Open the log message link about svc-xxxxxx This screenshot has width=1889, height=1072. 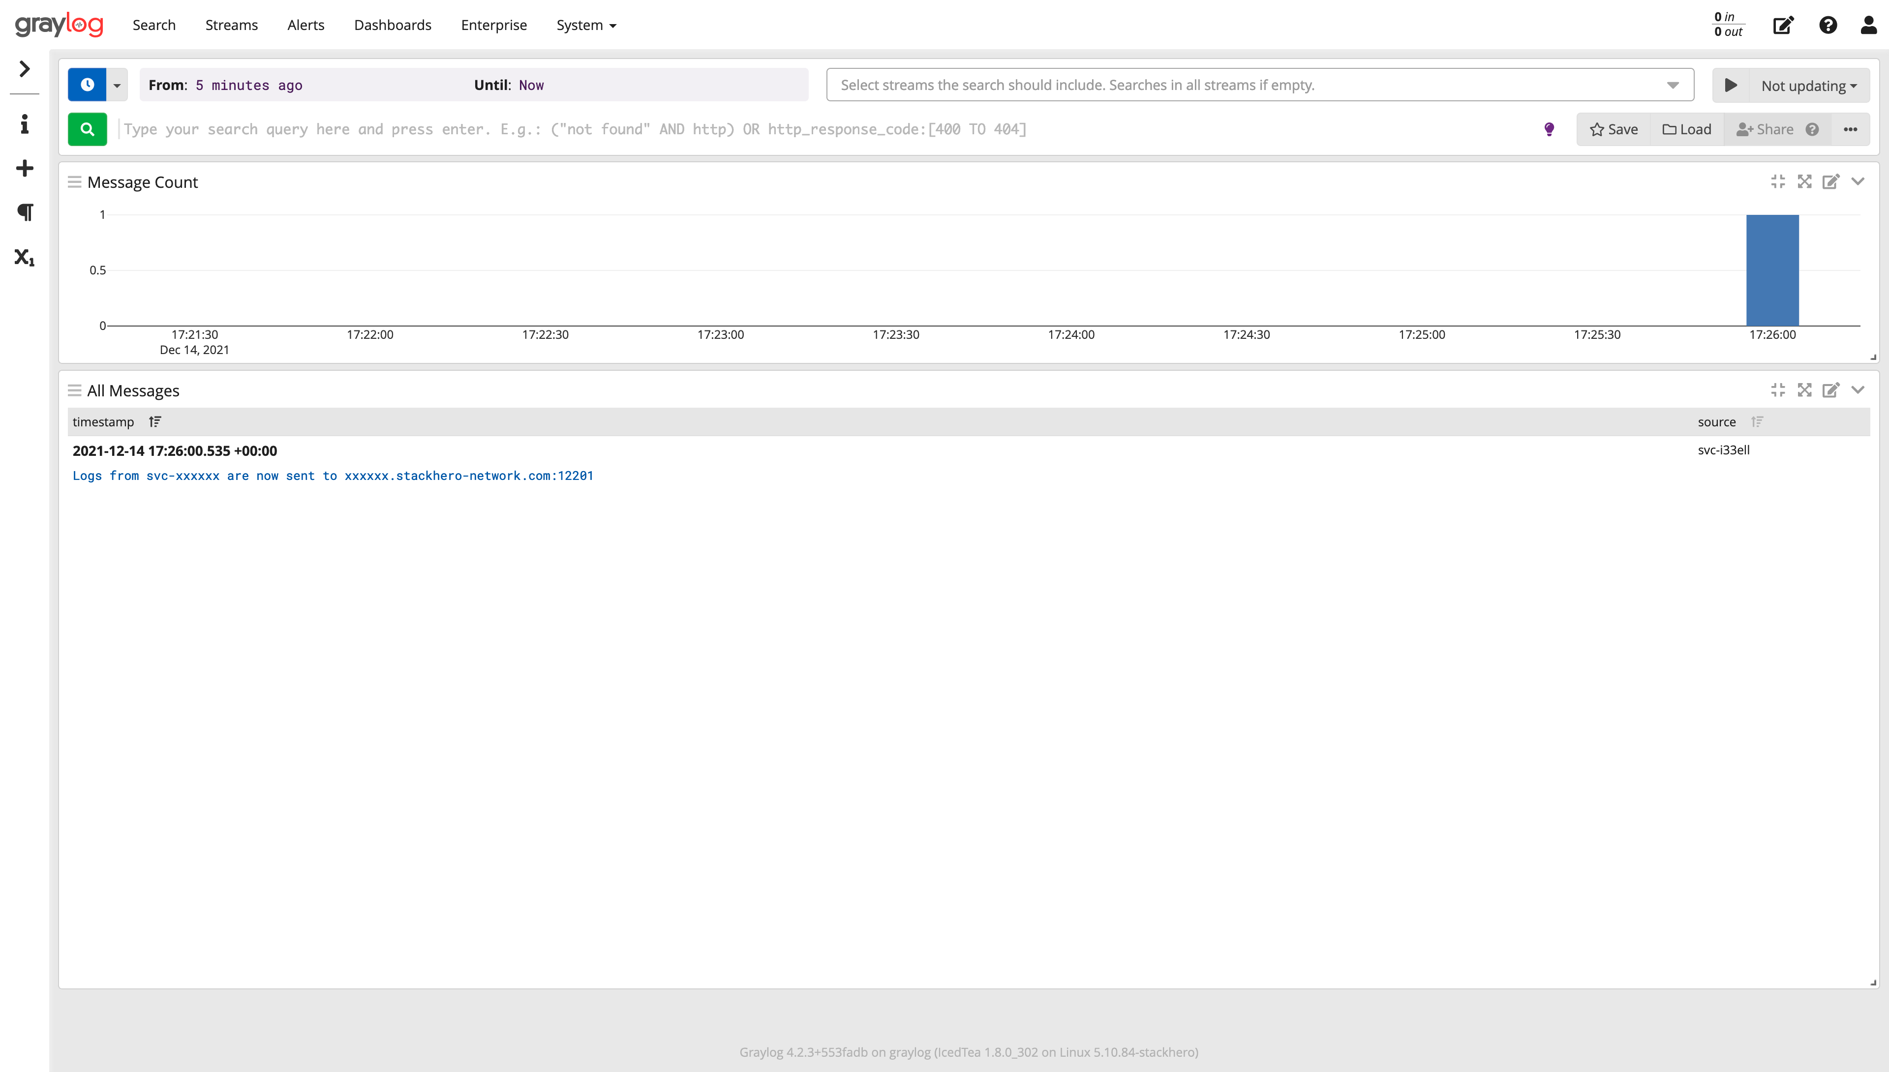click(x=333, y=476)
